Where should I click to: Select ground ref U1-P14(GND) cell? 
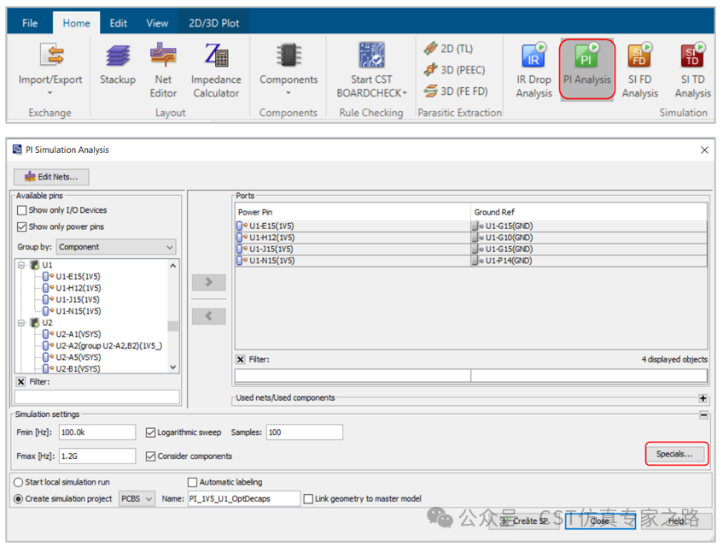(x=589, y=261)
